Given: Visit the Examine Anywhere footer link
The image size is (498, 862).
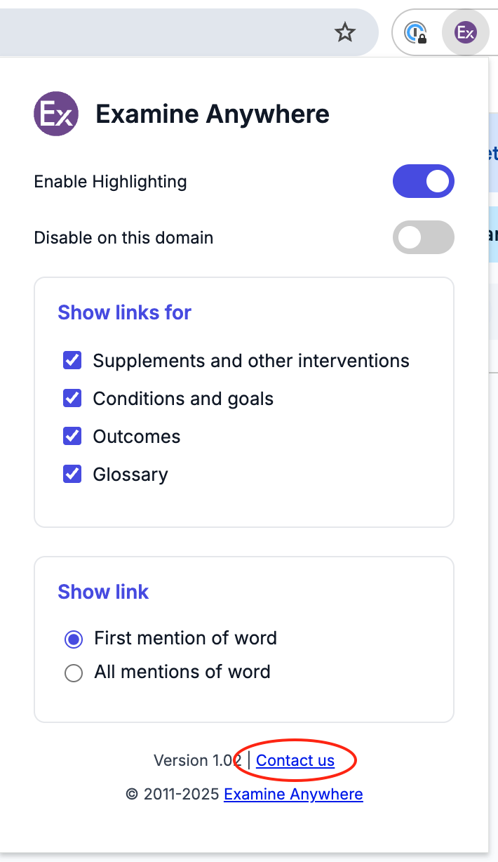Looking at the screenshot, I should (293, 795).
